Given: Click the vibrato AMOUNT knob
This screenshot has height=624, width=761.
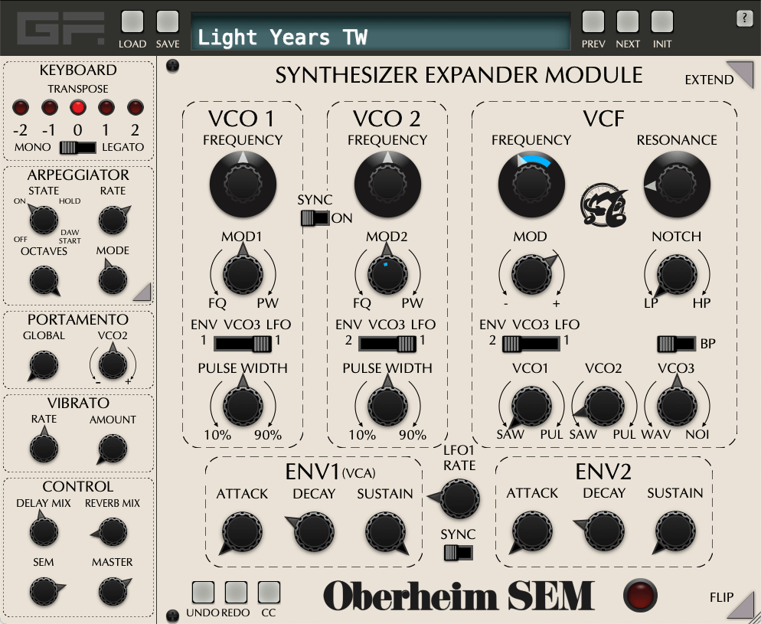Looking at the screenshot, I should [113, 448].
